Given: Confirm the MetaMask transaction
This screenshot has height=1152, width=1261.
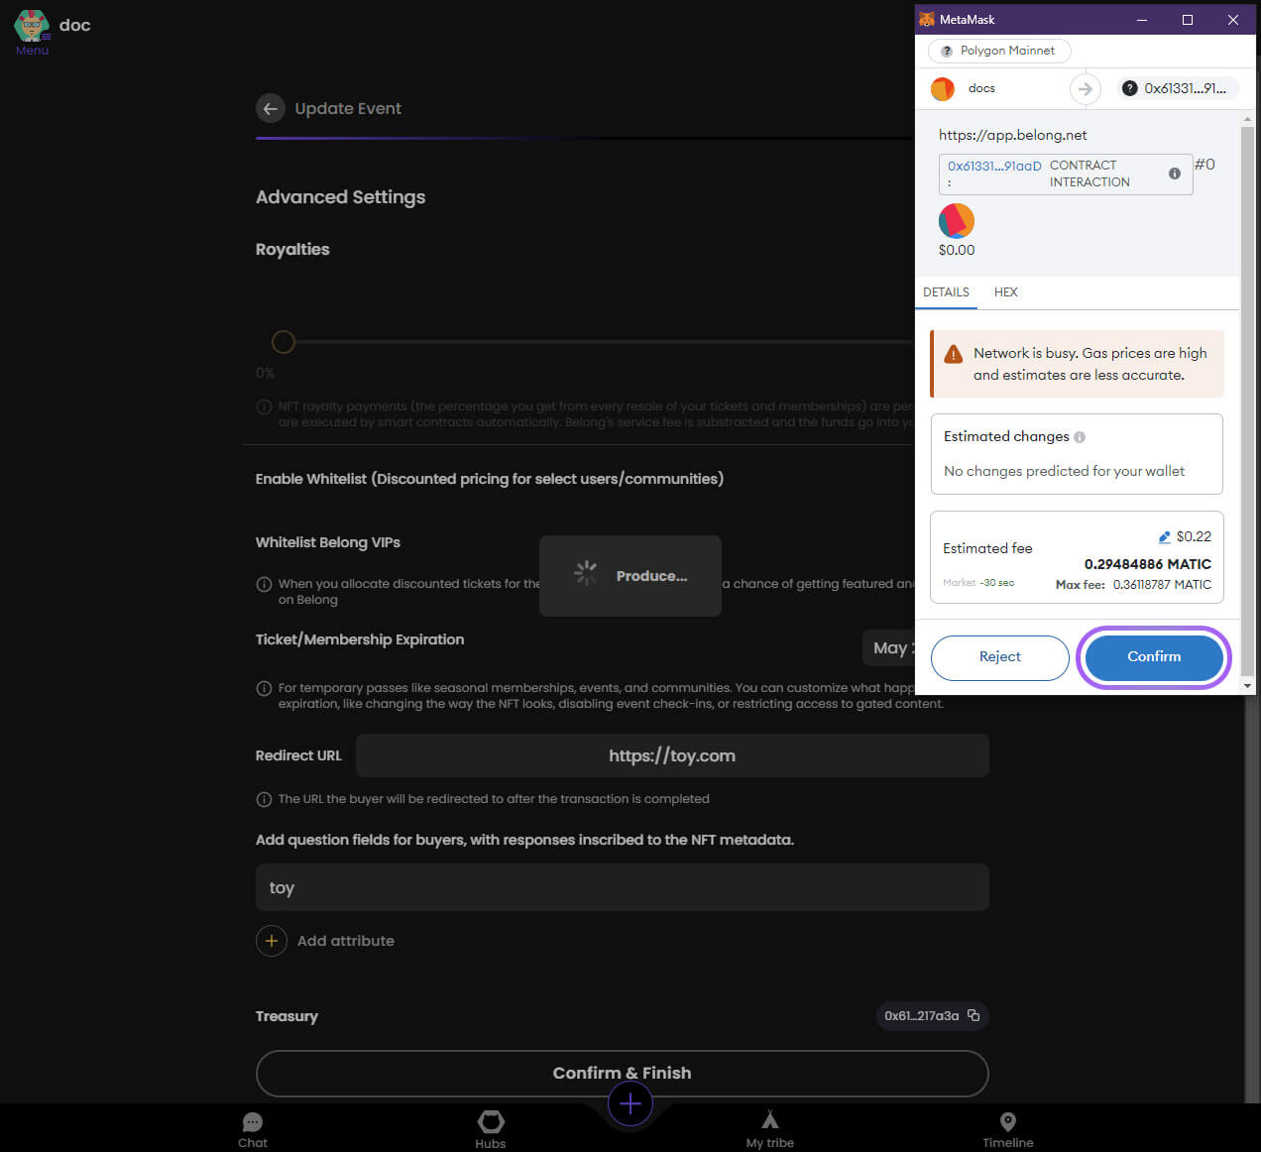Looking at the screenshot, I should [1154, 656].
